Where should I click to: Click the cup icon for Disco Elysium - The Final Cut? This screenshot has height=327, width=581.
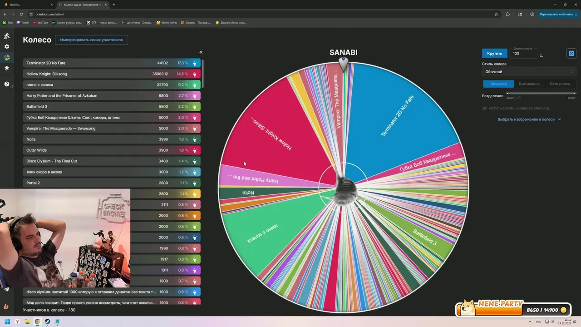[x=195, y=161]
